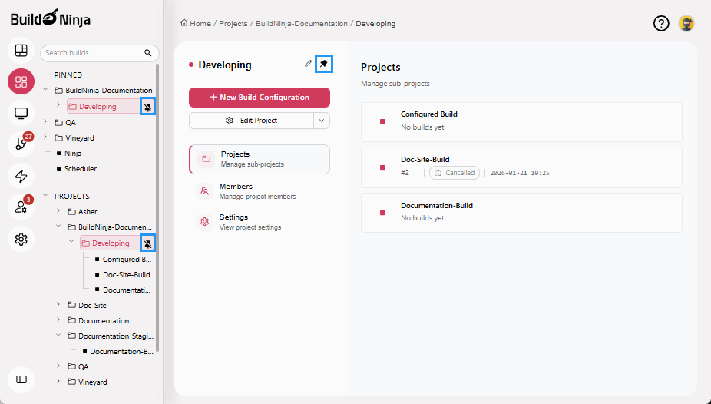The image size is (711, 404).
Task: Expand the Asher project folder
Action: coord(59,211)
